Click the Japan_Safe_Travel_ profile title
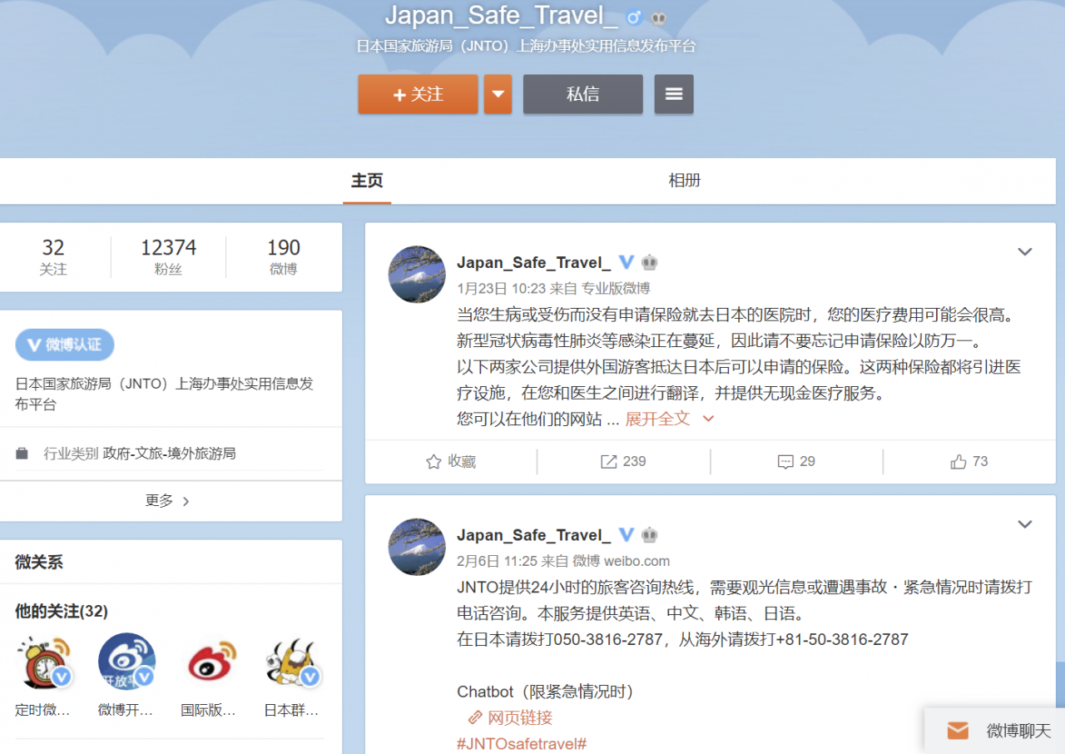Image resolution: width=1065 pixels, height=754 pixels. (501, 15)
